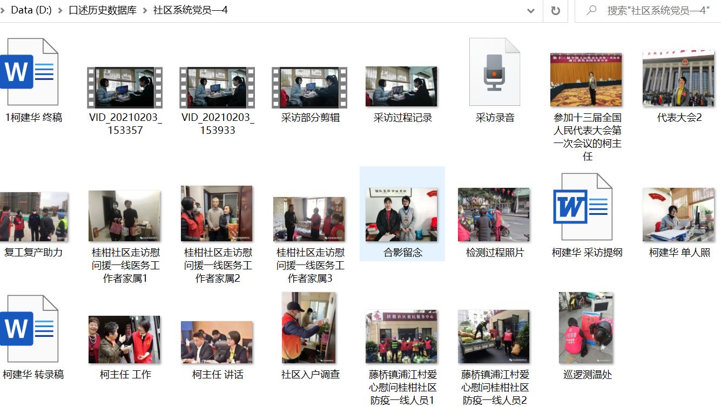Expand the address bar history dropdown
This screenshot has width=721, height=407.
(x=531, y=11)
